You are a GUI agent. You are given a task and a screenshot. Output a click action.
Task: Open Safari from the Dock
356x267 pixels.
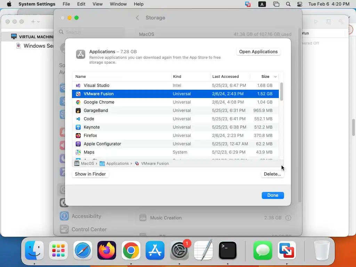83,250
